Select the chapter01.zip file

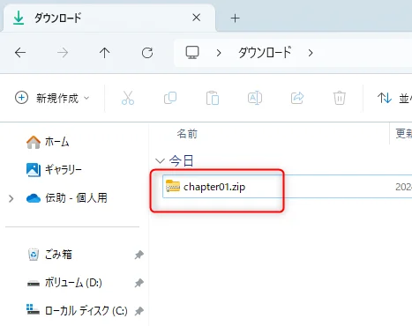[x=287, y=187]
